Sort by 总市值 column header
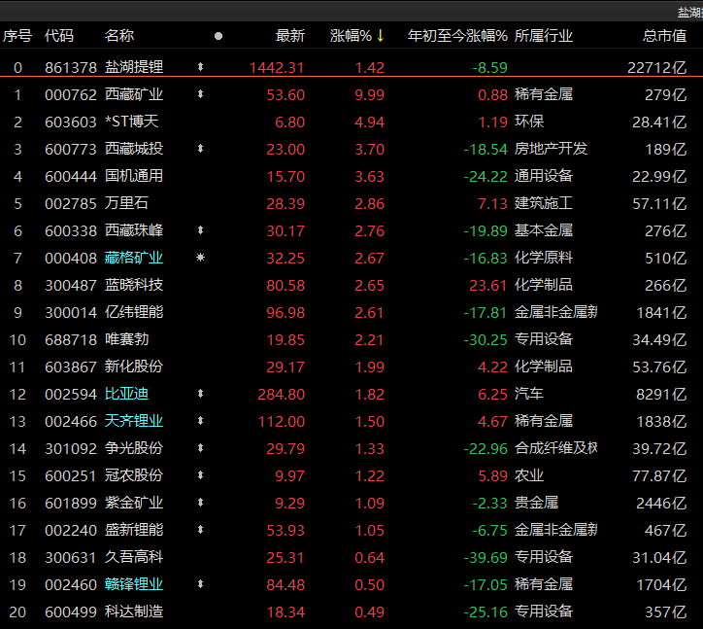 coord(664,36)
